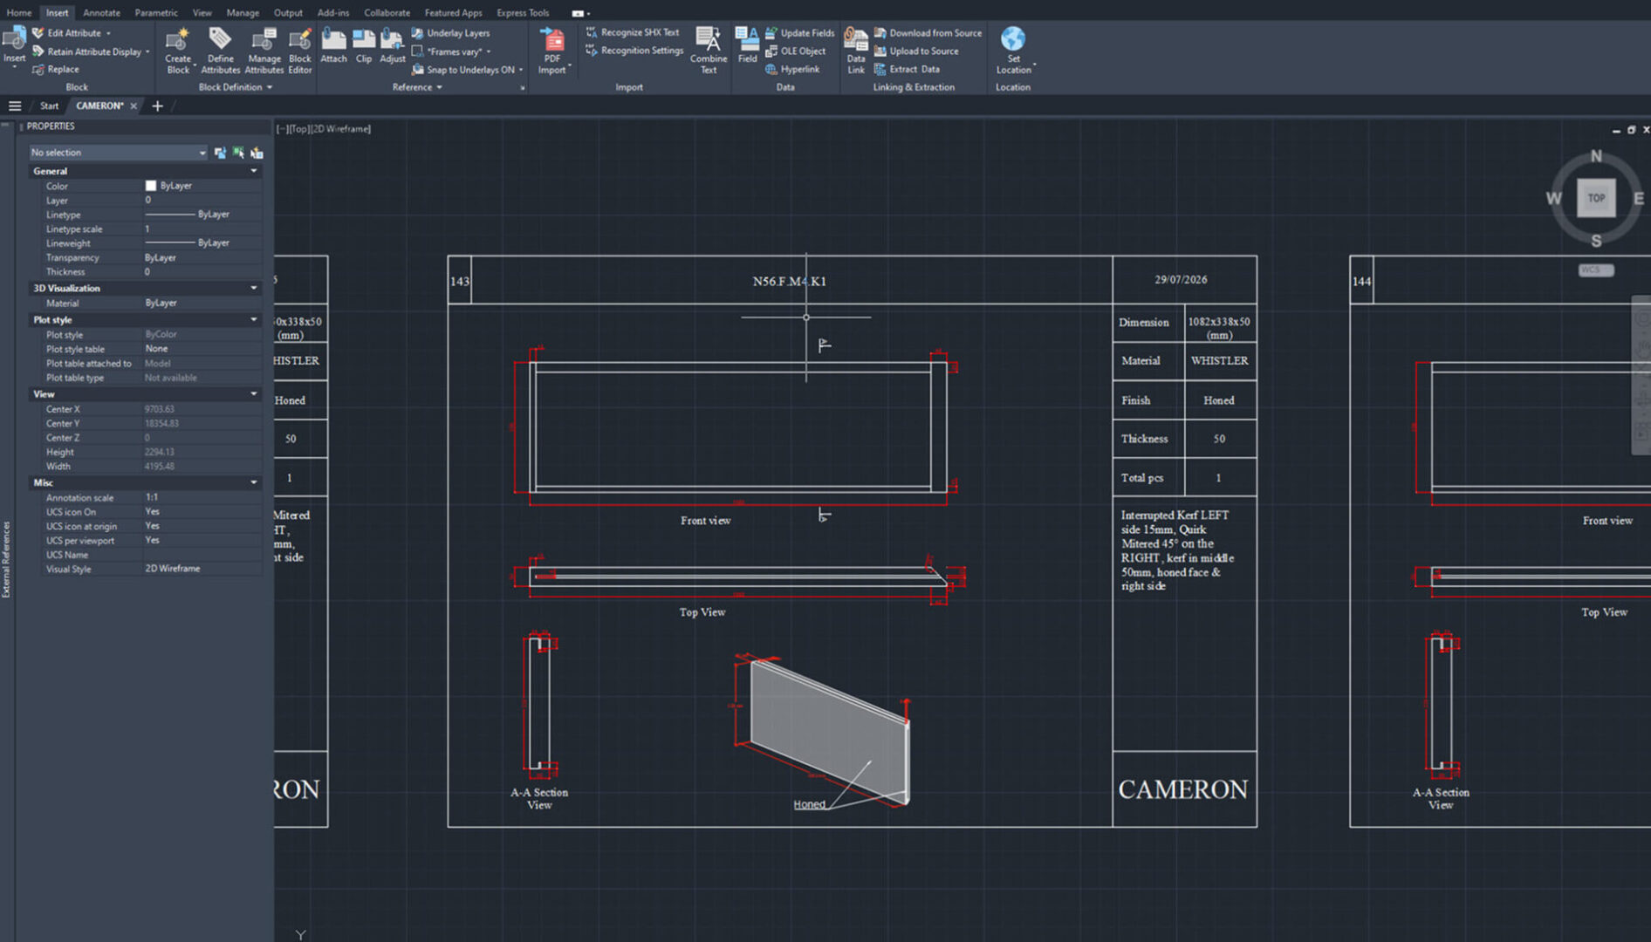Open Manage Attributes tool
This screenshot has height=942, width=1651.
click(264, 51)
